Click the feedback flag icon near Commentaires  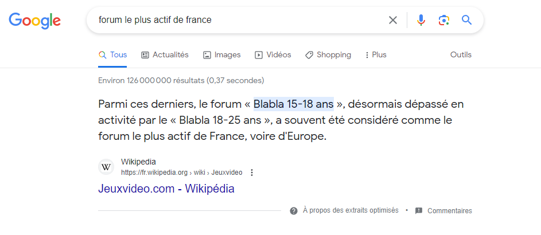[x=419, y=210]
